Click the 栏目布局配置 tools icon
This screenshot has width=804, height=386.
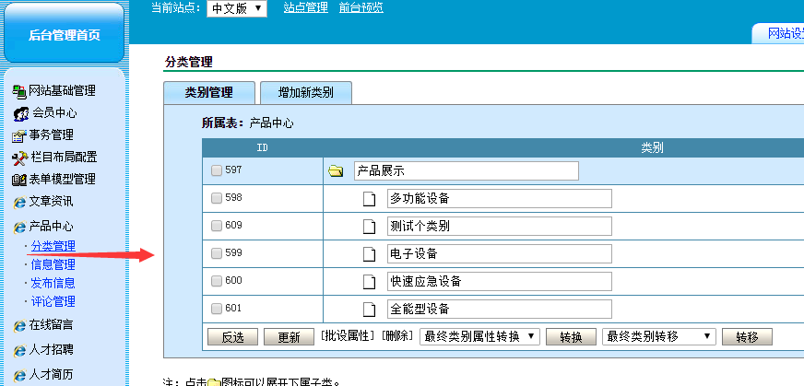[x=19, y=158]
